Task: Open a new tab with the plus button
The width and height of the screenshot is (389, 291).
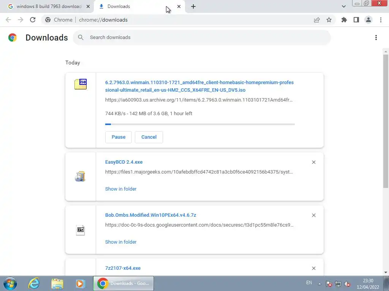Action: click(x=193, y=6)
